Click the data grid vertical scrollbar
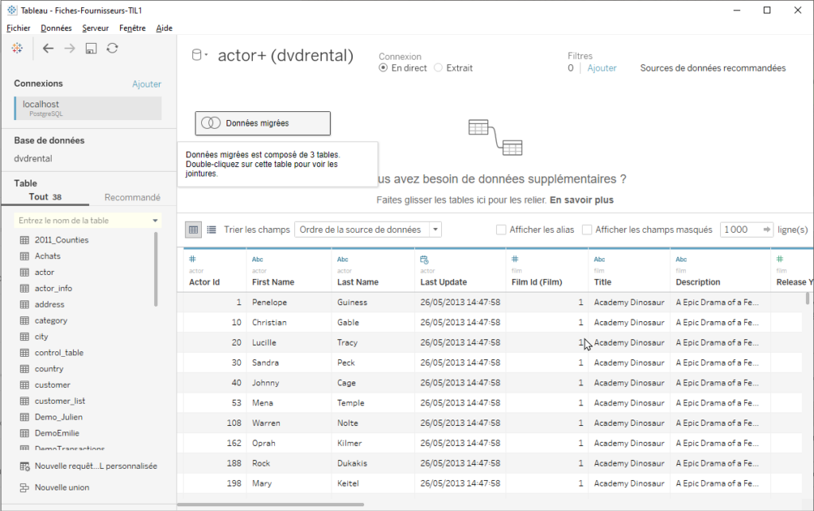This screenshot has width=814, height=511. pos(808,298)
